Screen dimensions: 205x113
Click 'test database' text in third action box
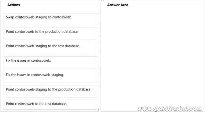(69, 46)
